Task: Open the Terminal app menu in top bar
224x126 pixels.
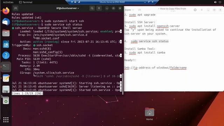Action: click(x=26, y=2)
